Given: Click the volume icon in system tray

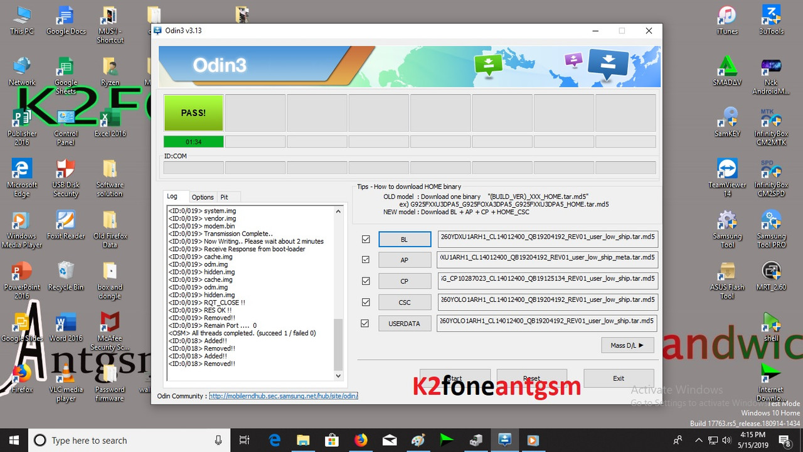Looking at the screenshot, I should 726,440.
